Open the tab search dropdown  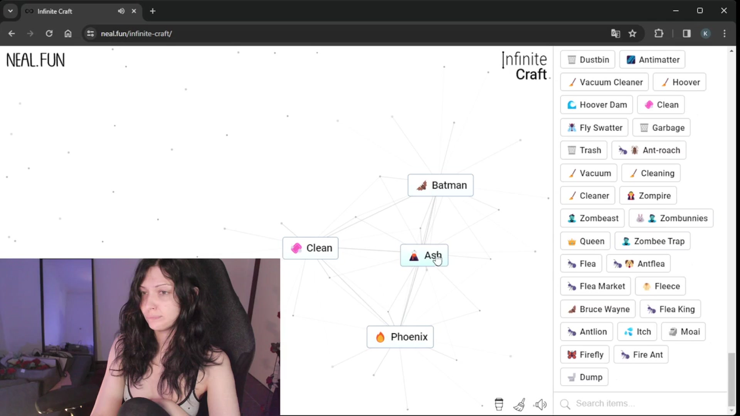coord(10,11)
